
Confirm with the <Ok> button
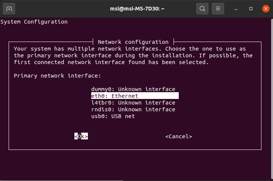(x=81, y=136)
